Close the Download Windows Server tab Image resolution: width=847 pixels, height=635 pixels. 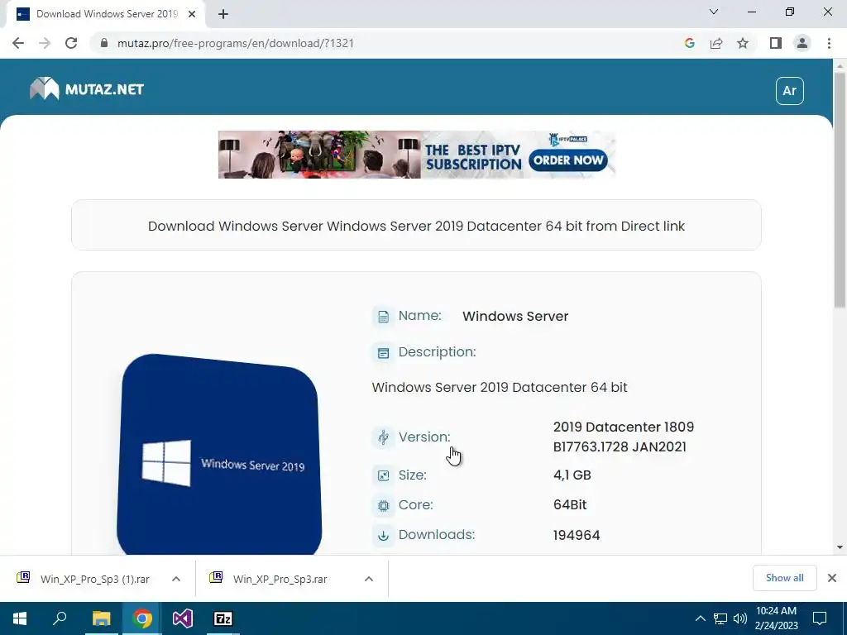191,14
